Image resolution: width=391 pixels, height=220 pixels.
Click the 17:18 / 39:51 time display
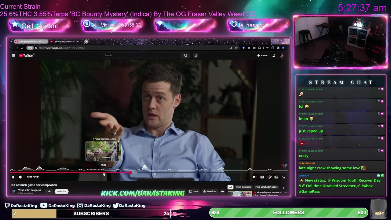(33, 177)
